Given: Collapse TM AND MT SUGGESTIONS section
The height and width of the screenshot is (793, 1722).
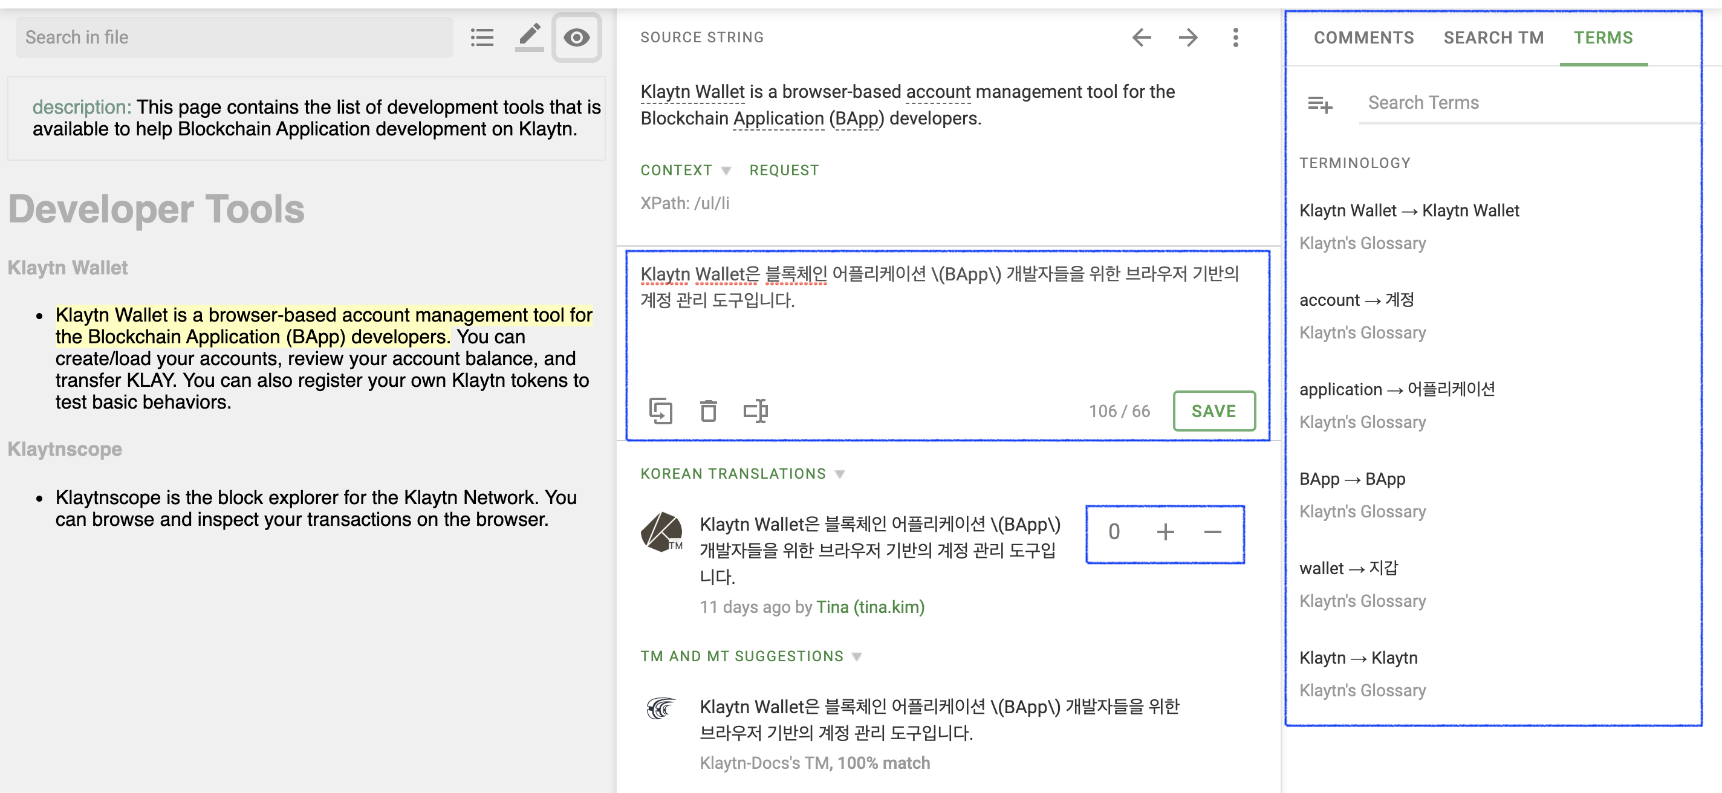Looking at the screenshot, I should point(857,657).
